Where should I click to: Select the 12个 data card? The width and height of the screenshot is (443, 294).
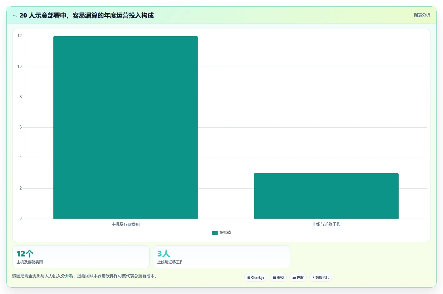pos(81,257)
